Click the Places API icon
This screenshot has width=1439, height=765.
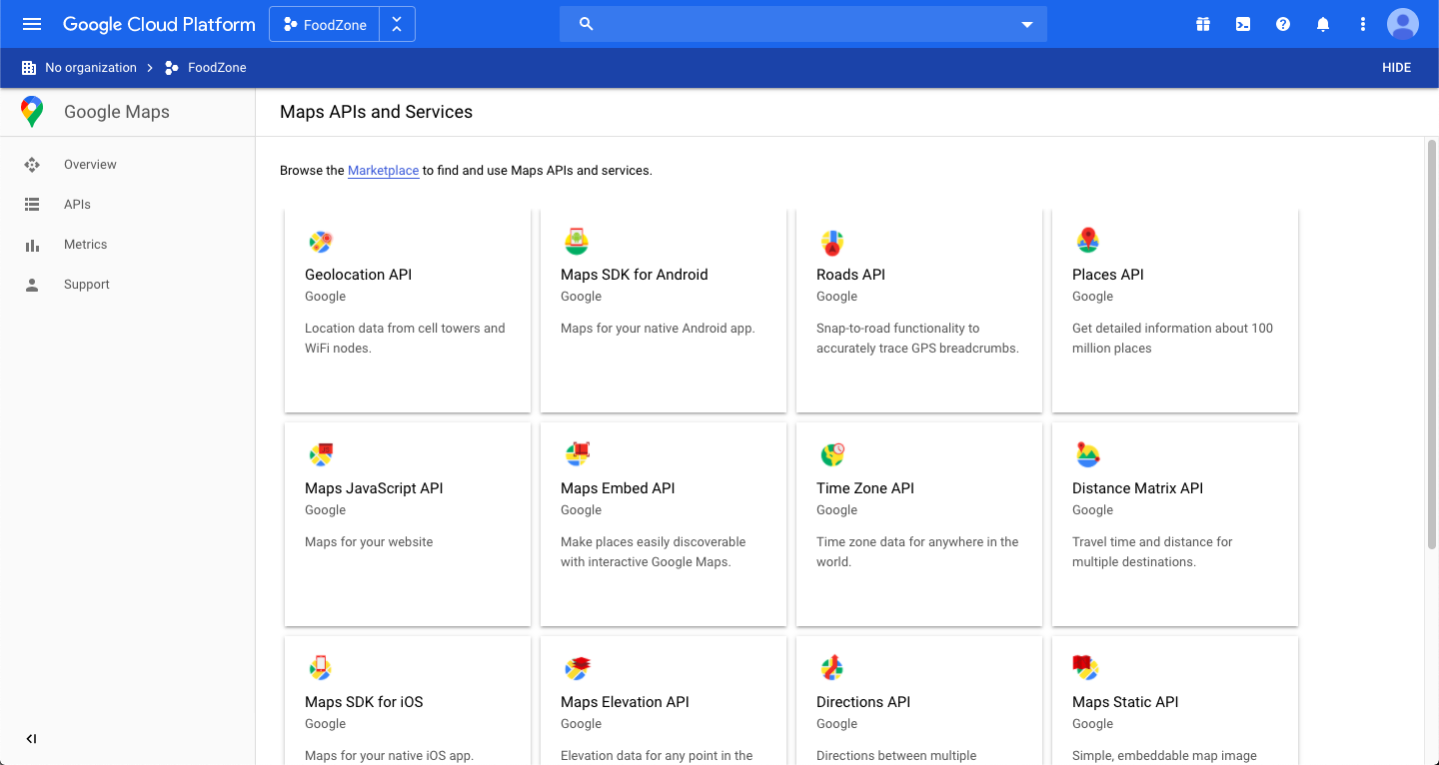tap(1088, 241)
